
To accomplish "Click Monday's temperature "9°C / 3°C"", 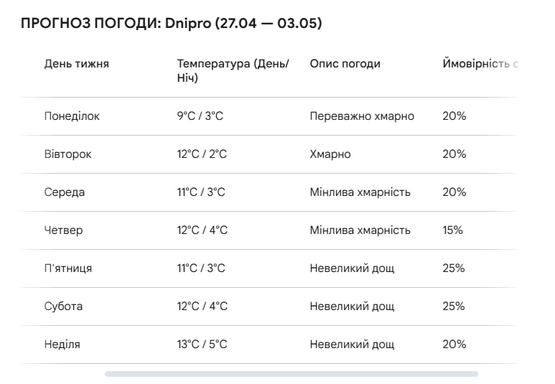I will pyautogui.click(x=200, y=116).
